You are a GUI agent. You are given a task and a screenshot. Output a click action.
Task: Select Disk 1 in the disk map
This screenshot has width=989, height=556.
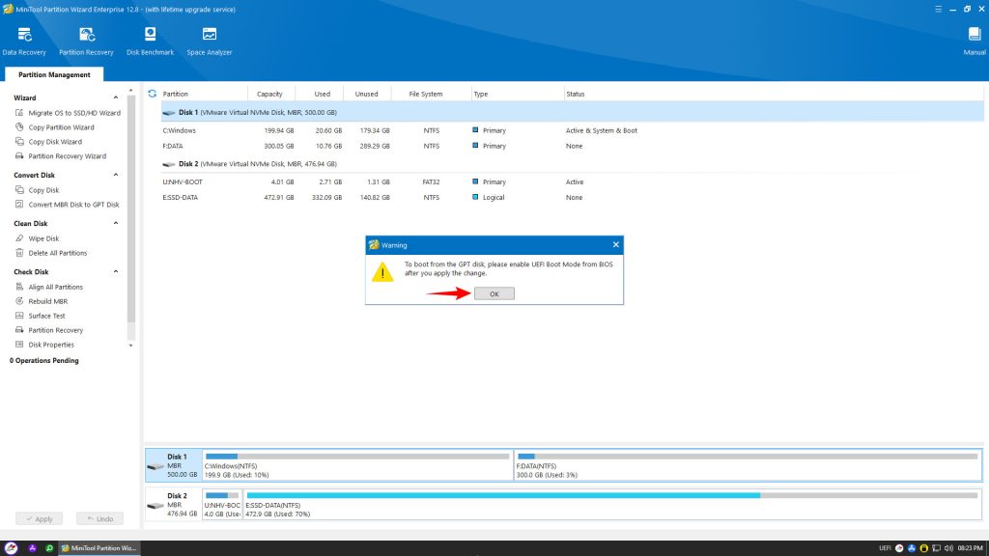(x=174, y=465)
